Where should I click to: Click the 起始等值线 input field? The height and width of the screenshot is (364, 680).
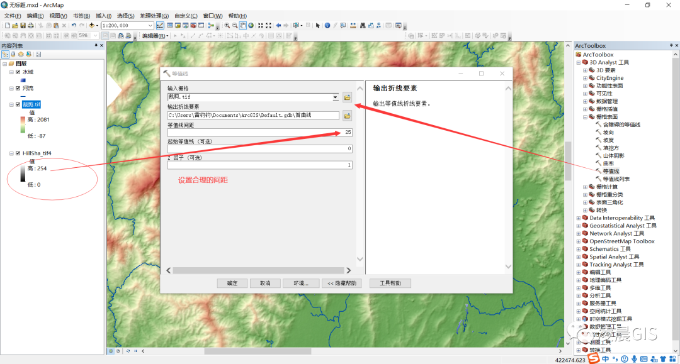[x=260, y=148]
